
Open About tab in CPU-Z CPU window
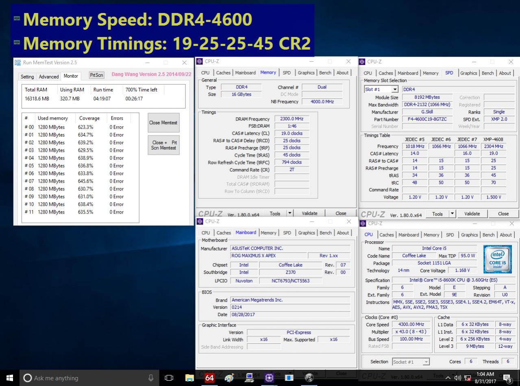[x=506, y=235]
